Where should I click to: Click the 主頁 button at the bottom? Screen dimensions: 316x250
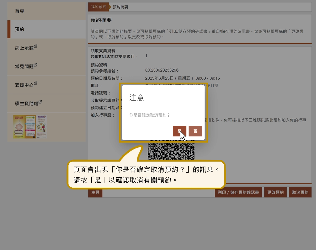95,192
